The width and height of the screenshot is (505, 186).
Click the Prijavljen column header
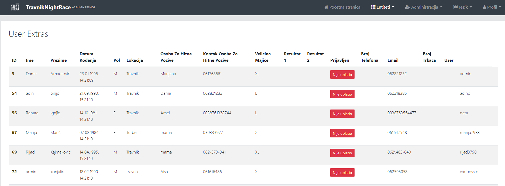coord(340,60)
